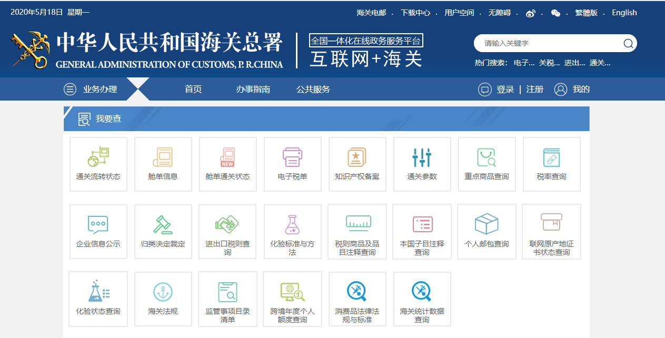Open the 进出口税则查询 service icon
This screenshot has height=338, width=665.
227,231
